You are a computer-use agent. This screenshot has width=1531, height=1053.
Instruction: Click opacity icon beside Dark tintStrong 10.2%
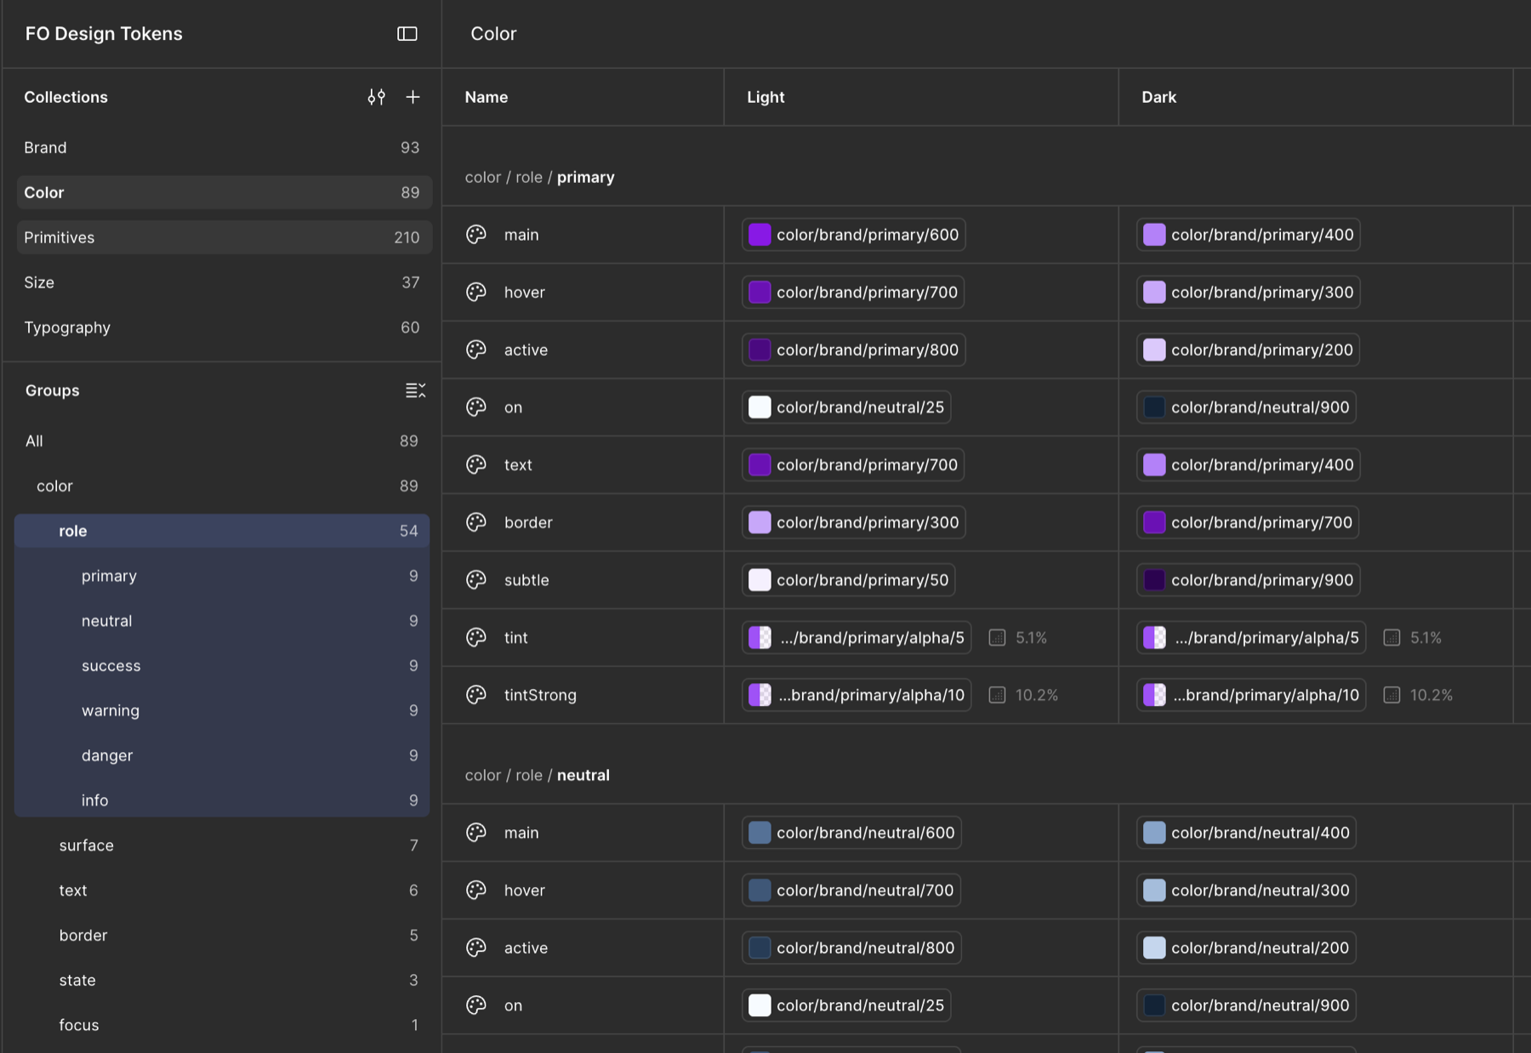pyautogui.click(x=1392, y=695)
